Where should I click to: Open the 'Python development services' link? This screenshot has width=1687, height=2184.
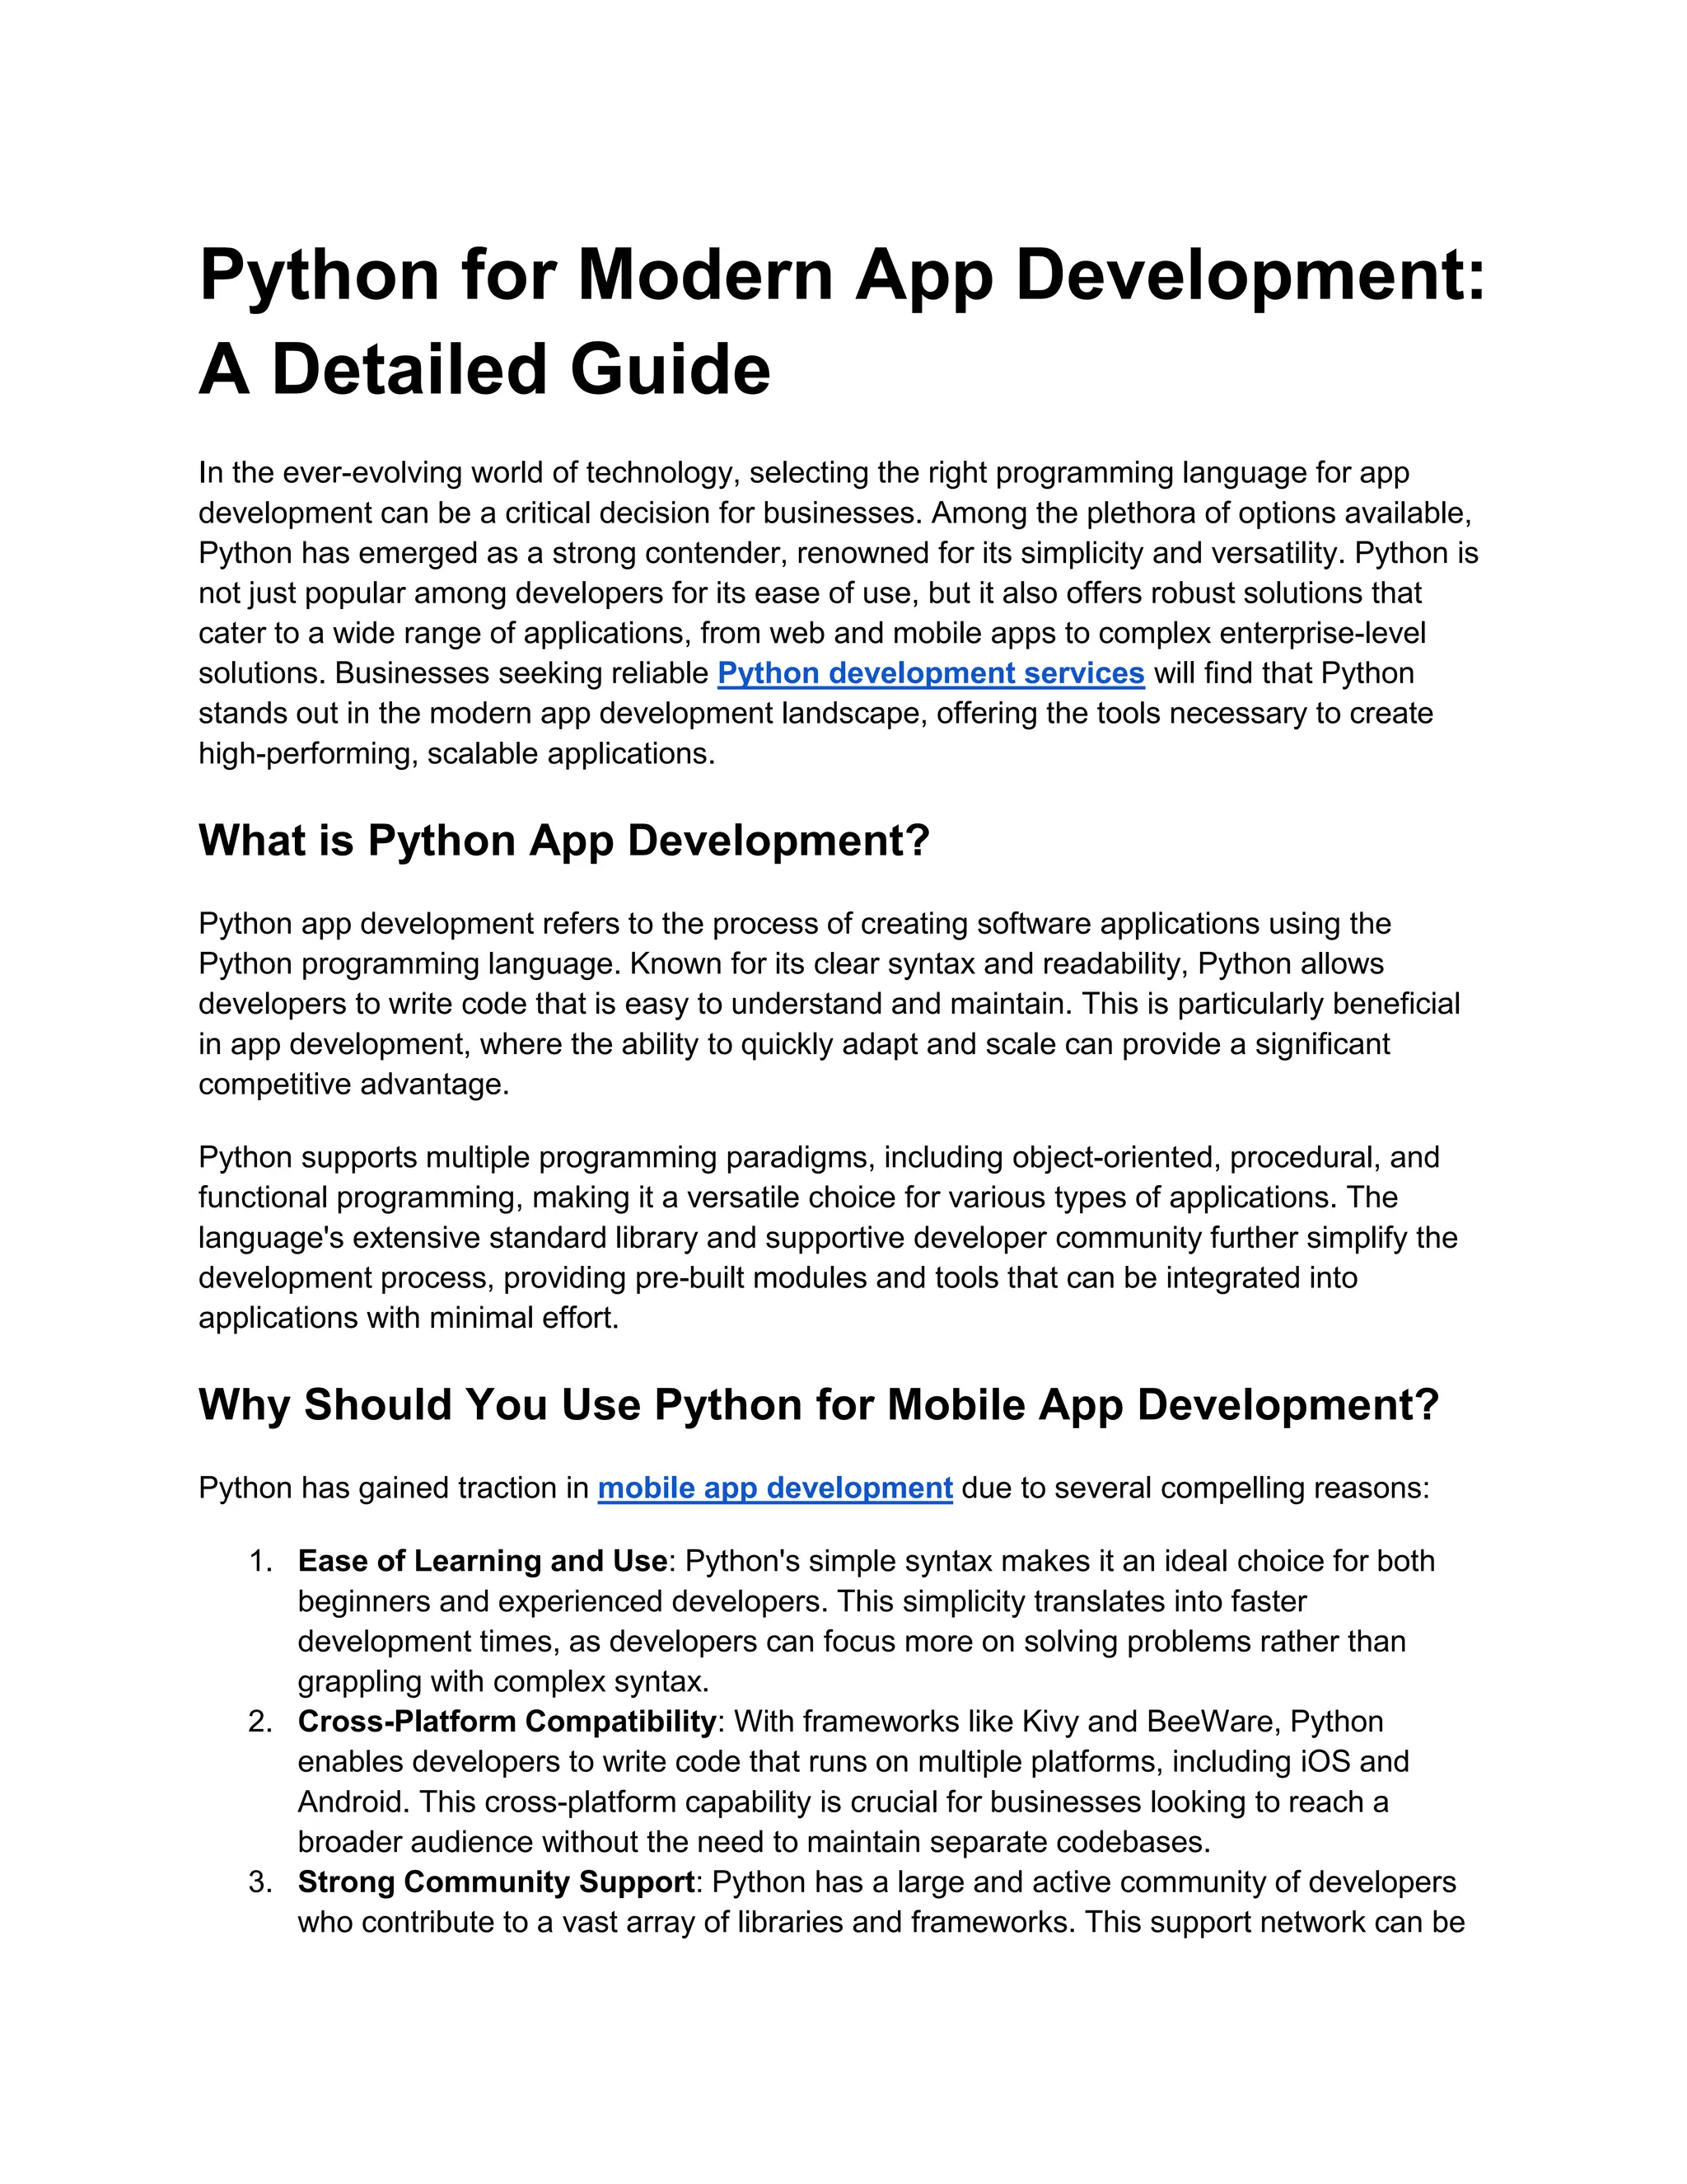point(931,673)
